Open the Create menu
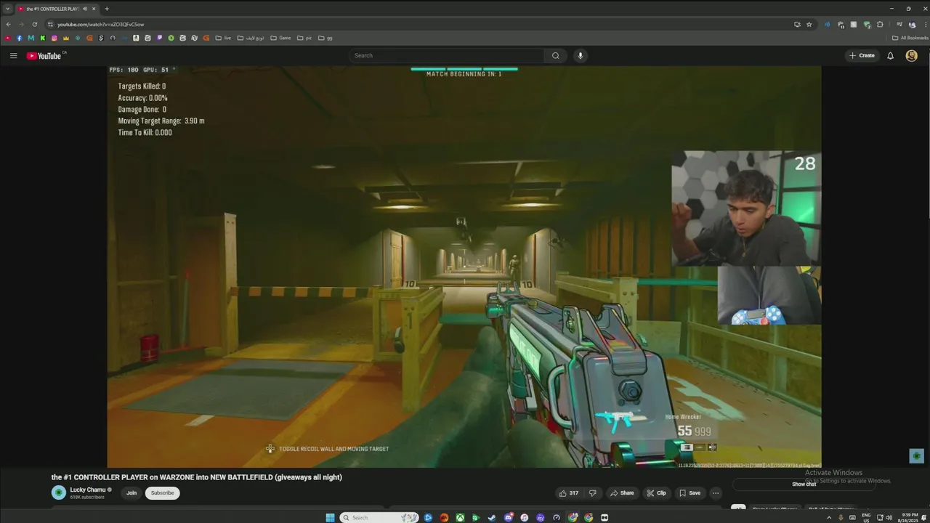 click(862, 56)
